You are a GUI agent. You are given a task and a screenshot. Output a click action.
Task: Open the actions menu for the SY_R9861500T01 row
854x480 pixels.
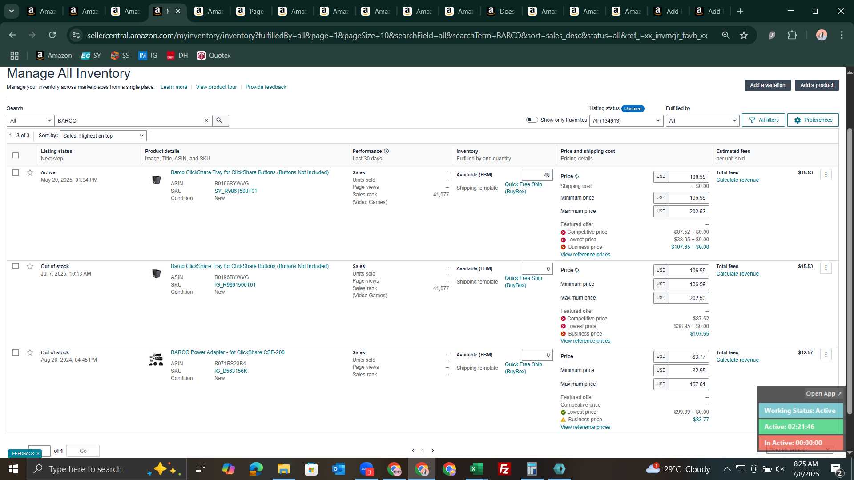point(826,175)
